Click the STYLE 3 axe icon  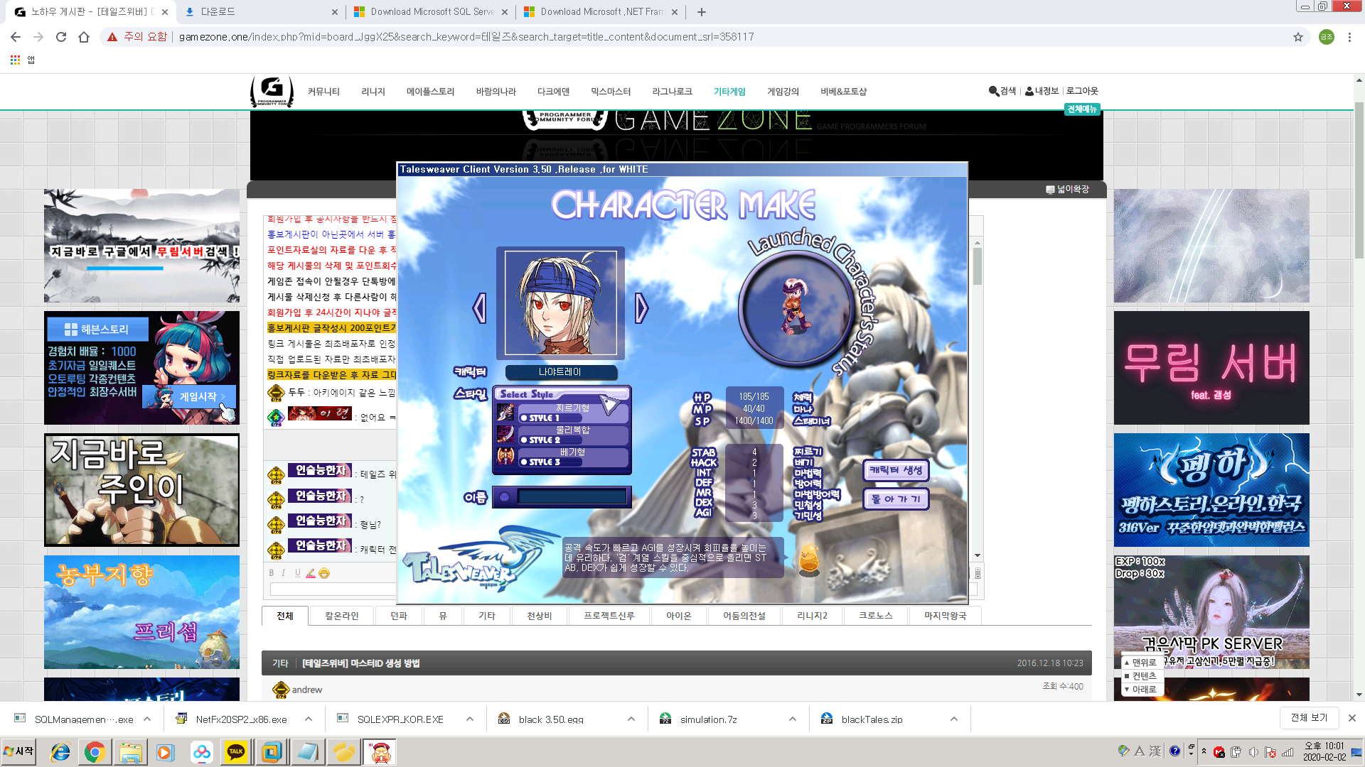[x=505, y=456]
